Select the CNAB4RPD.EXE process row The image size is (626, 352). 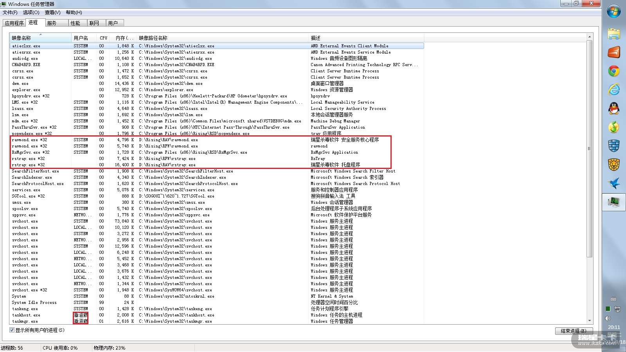point(217,65)
